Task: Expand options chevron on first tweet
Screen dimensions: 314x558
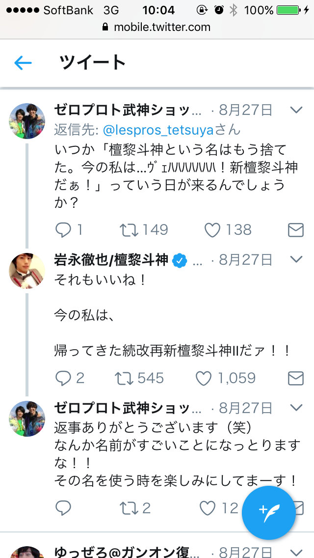Action: pos(296,110)
